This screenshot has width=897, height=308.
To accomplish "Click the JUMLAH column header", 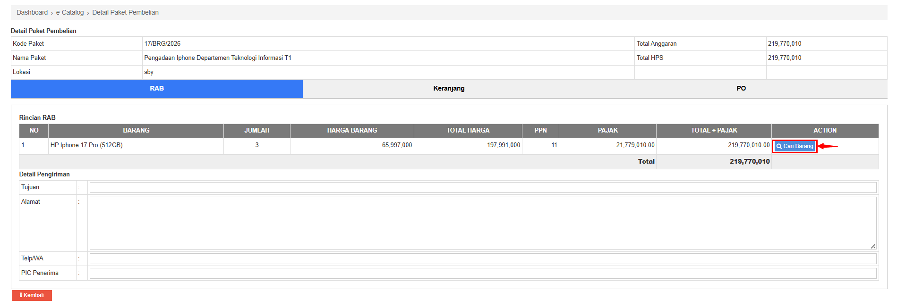I will click(257, 131).
